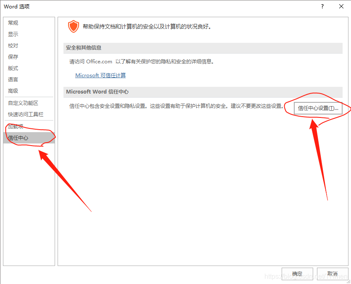351x284 pixels.
Task: Click the Word 选项 title text
Action: 16,6
